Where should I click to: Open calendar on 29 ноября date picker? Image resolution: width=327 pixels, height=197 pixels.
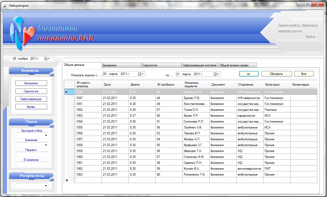coord(47,59)
